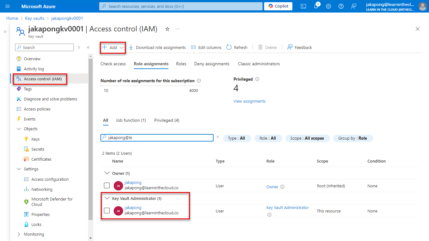Collapse the Objects section
The width and height of the screenshot is (429, 241).
pyautogui.click(x=19, y=129)
